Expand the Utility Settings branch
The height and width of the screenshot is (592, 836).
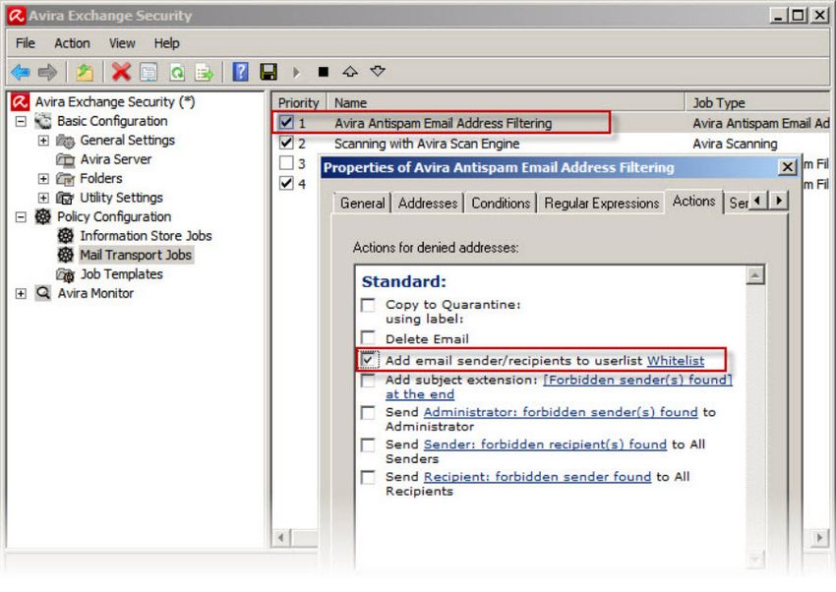(x=43, y=199)
